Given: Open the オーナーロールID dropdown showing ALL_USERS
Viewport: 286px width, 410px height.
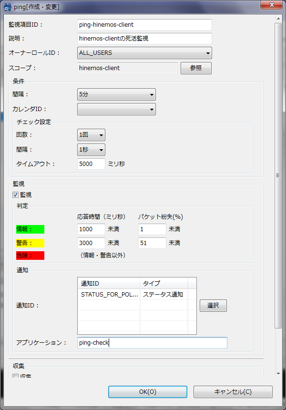Looking at the screenshot, I should [144, 53].
